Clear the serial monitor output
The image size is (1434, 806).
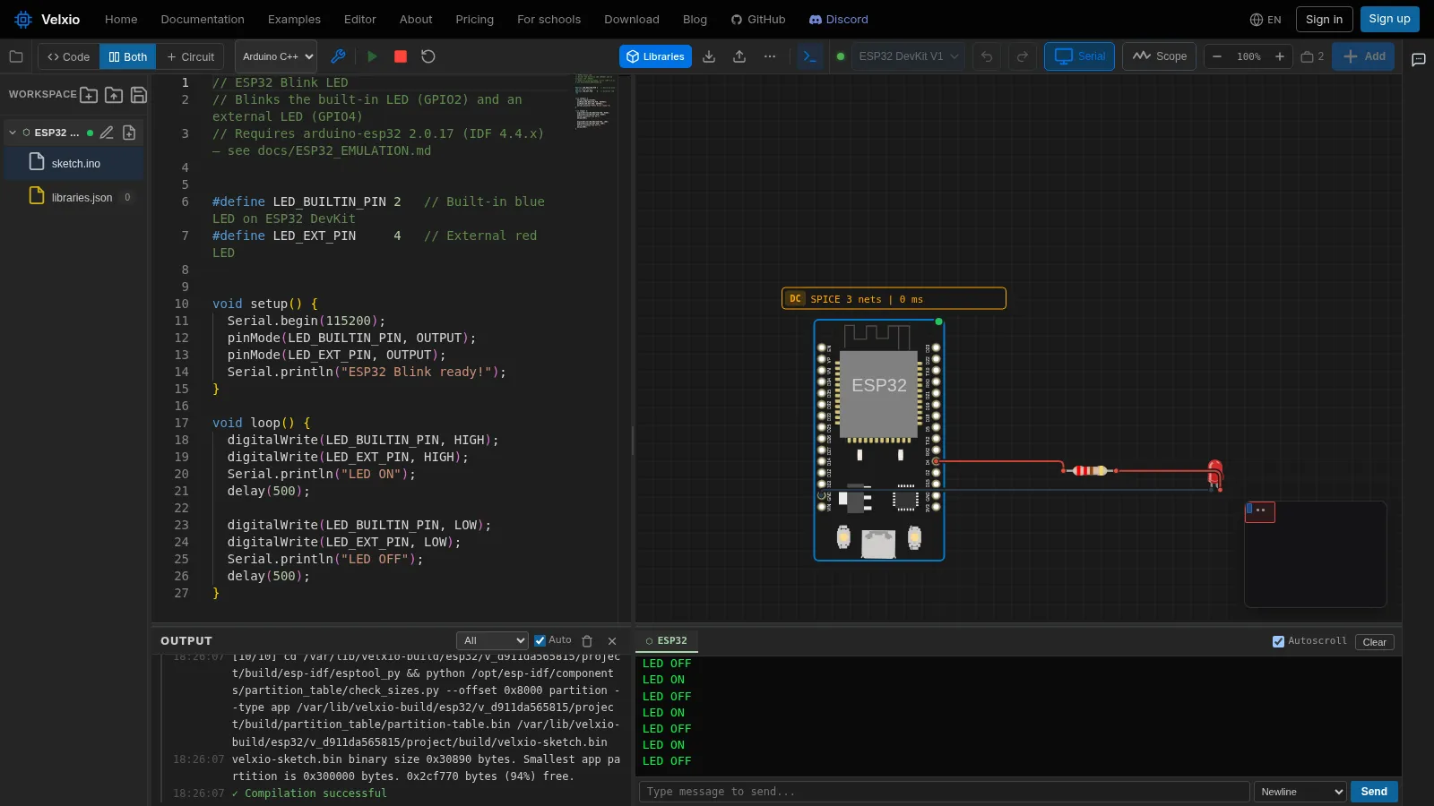[1374, 642]
